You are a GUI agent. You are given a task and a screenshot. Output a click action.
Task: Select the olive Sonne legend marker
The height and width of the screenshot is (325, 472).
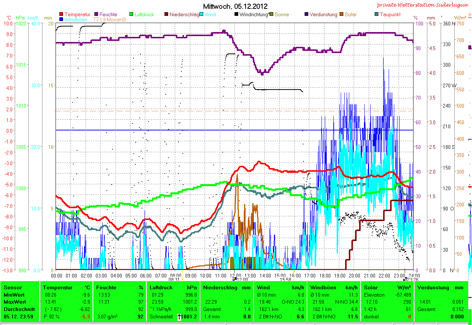point(272,14)
